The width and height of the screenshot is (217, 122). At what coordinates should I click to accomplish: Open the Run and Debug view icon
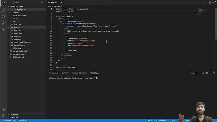coord(4,23)
